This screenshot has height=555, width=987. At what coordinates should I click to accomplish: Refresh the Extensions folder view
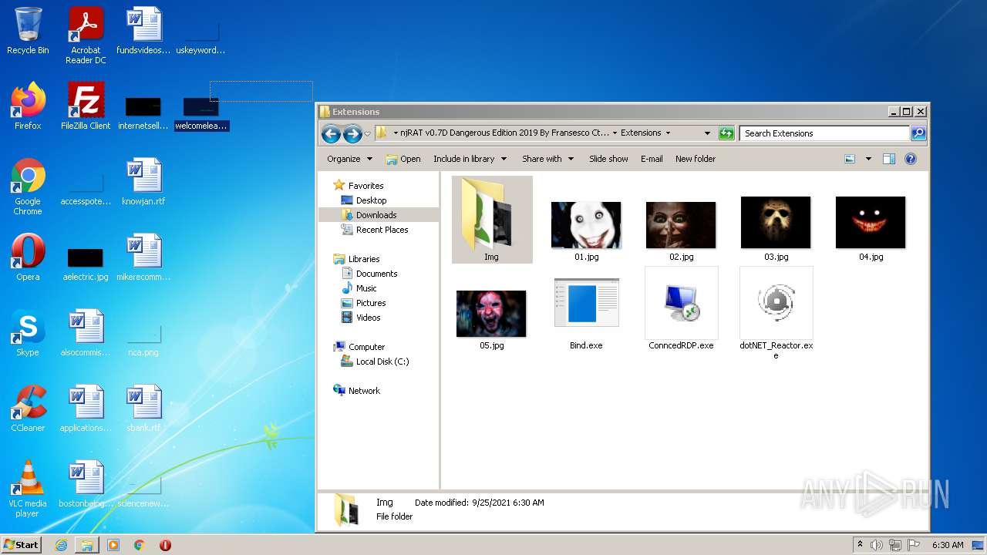(726, 133)
